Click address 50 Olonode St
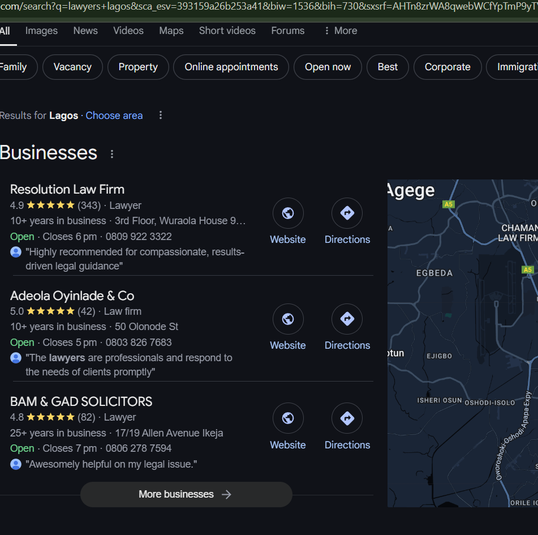The height and width of the screenshot is (535, 538). [x=147, y=327]
